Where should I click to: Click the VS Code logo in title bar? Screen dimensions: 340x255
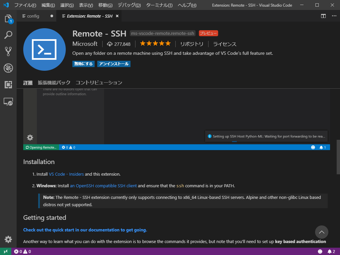coord(6,5)
